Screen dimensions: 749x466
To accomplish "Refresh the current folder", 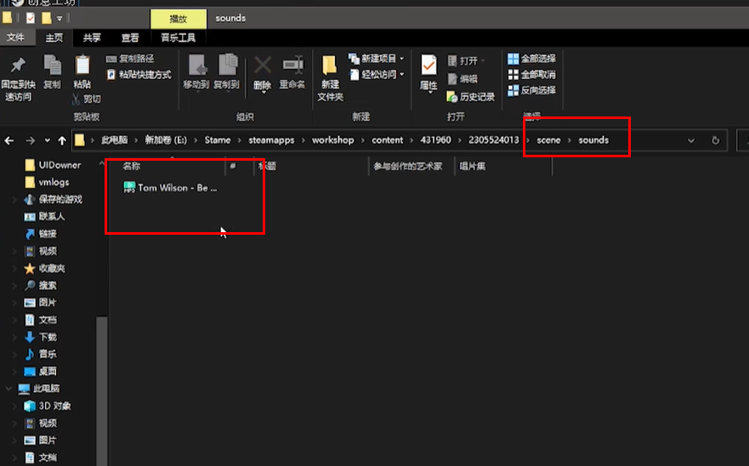I will [715, 140].
